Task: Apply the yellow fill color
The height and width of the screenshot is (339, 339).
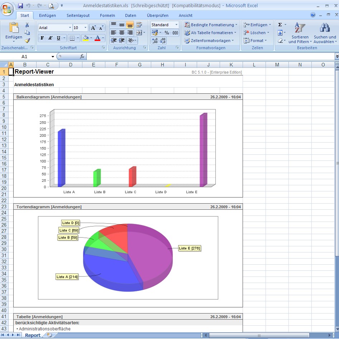Action: 86,38
